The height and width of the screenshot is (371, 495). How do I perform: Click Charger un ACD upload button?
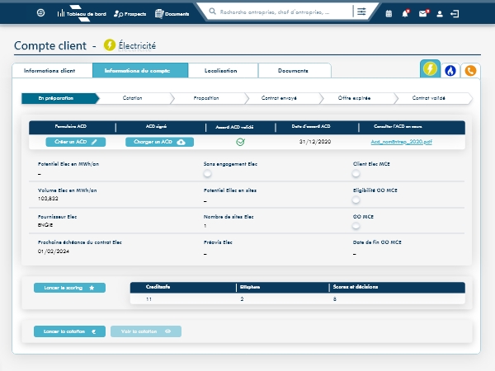[x=159, y=142]
